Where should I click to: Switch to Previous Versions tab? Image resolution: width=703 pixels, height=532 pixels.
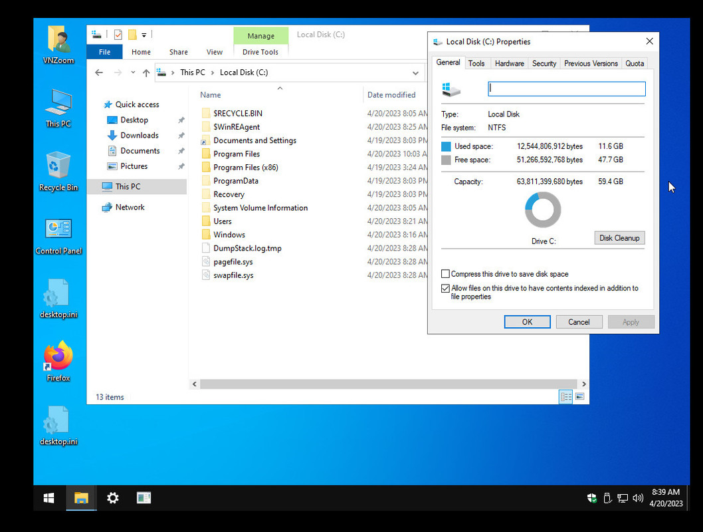[x=591, y=64]
